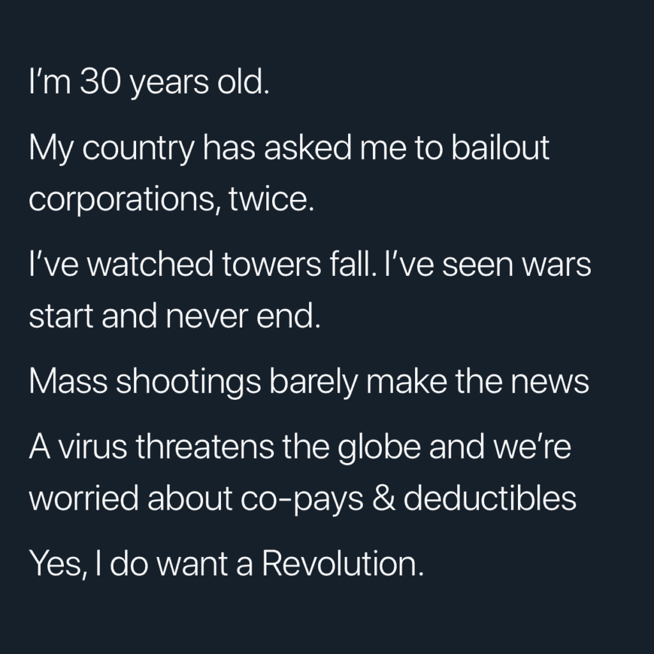Select the word "asked" in the second paragraph

[308, 147]
